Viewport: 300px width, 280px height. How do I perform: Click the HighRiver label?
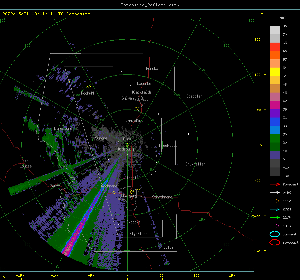tap(138, 234)
